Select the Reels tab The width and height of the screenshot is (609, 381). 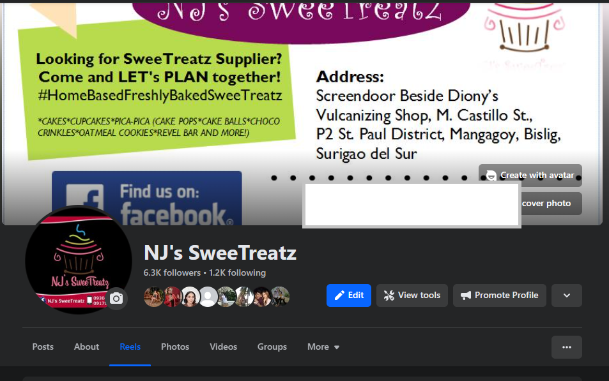(x=130, y=347)
